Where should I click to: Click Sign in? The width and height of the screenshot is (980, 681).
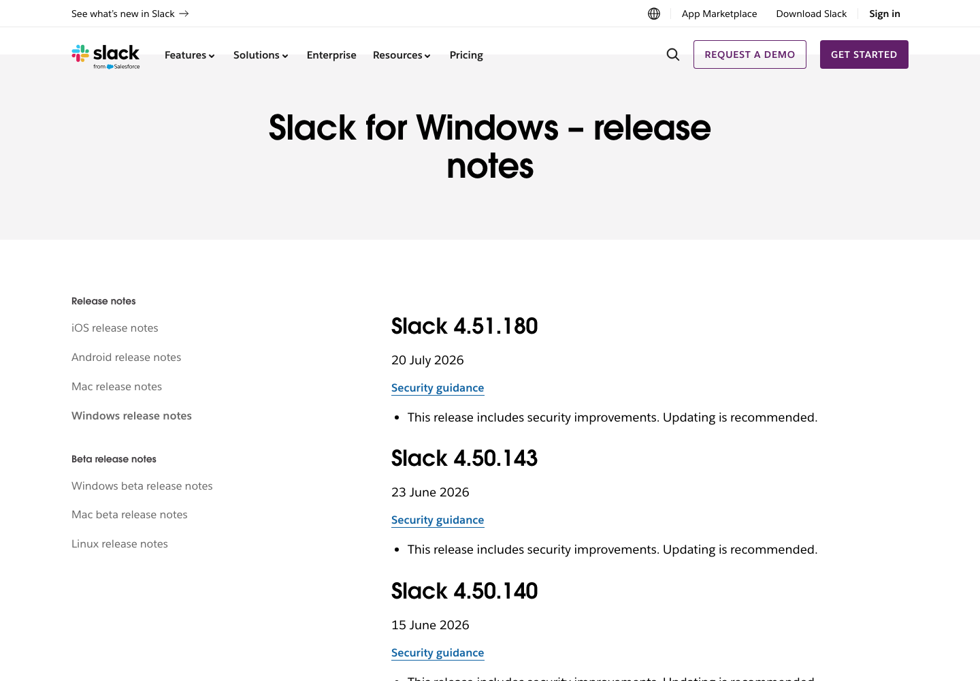pyautogui.click(x=885, y=14)
